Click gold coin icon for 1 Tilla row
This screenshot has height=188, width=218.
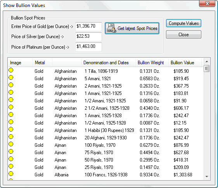[x=11, y=70]
